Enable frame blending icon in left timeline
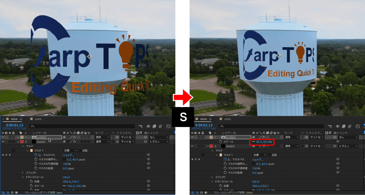365x195 pixels. click(154, 126)
